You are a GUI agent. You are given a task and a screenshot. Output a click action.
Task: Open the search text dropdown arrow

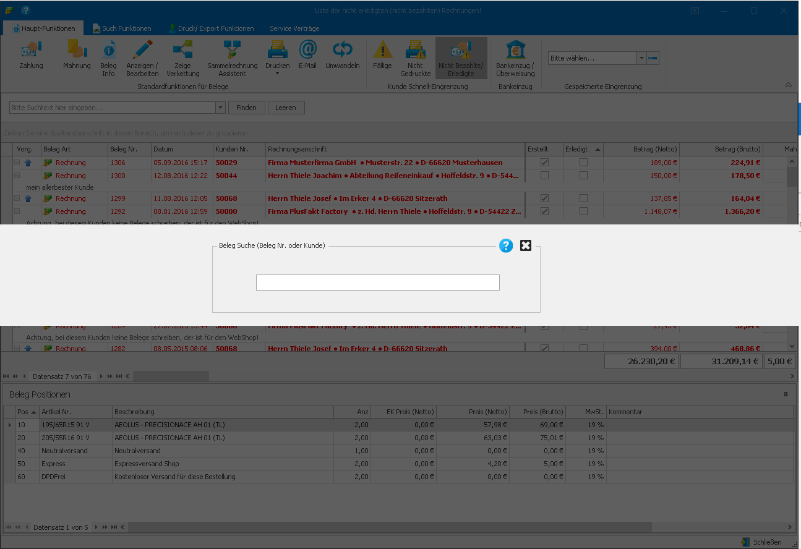(x=220, y=108)
